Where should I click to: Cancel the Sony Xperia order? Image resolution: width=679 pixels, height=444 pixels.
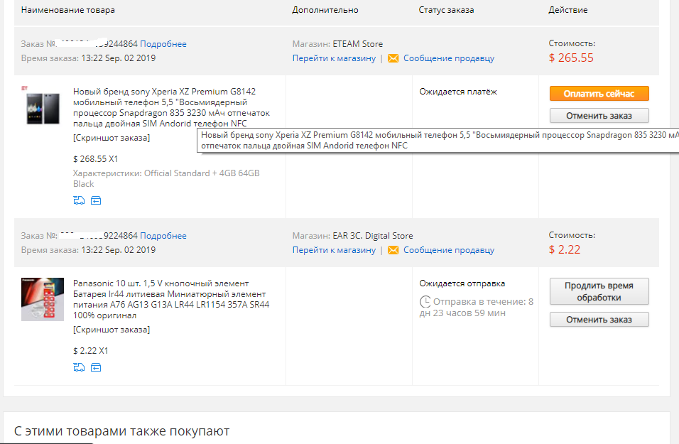[599, 116]
